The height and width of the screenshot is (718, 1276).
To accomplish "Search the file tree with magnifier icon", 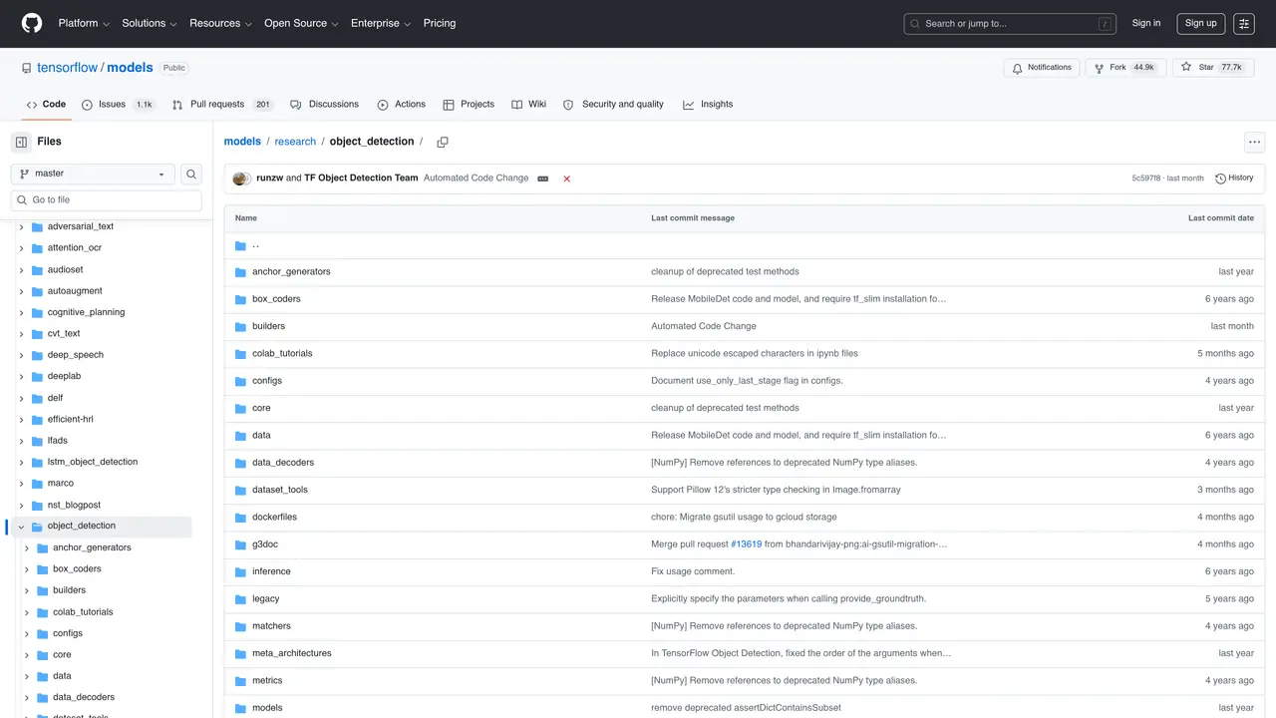I will 191,174.
